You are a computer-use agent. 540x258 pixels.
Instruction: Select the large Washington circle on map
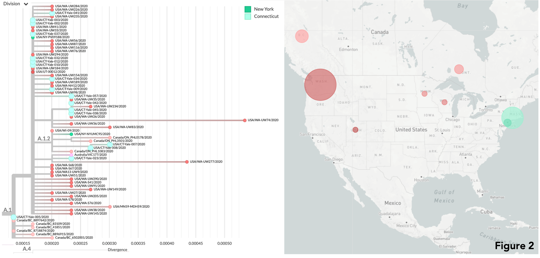pos(320,85)
